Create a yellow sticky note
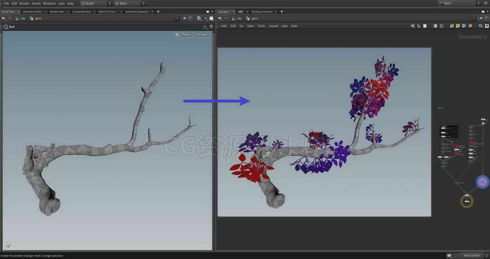Screen dimensions: 490x259 tap(458, 26)
